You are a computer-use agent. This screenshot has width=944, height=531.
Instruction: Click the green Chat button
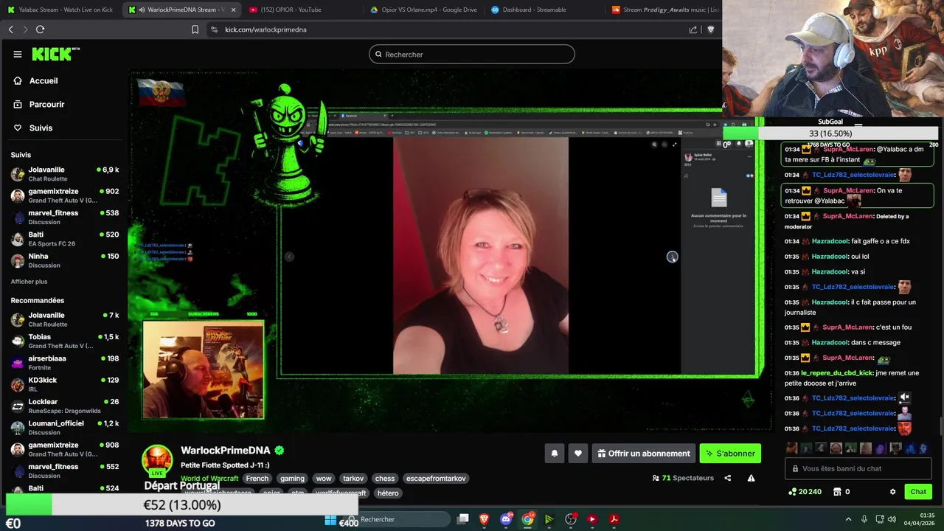point(918,492)
